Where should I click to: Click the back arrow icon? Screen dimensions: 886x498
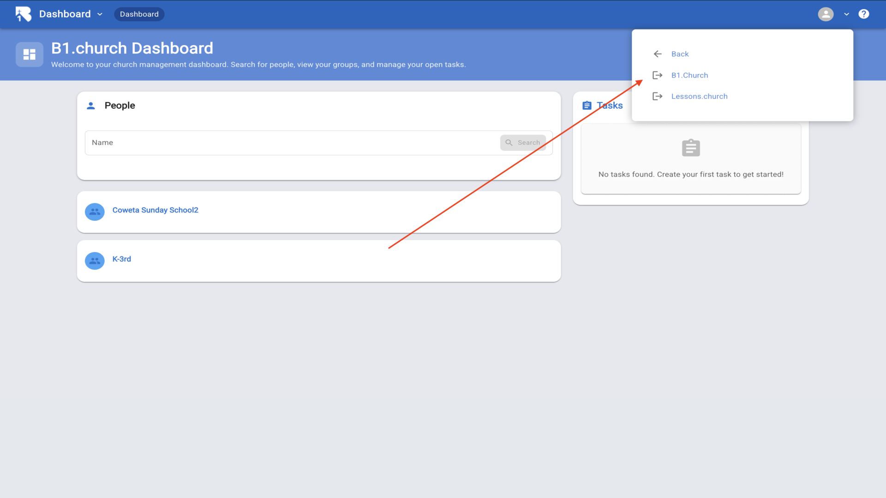(658, 54)
